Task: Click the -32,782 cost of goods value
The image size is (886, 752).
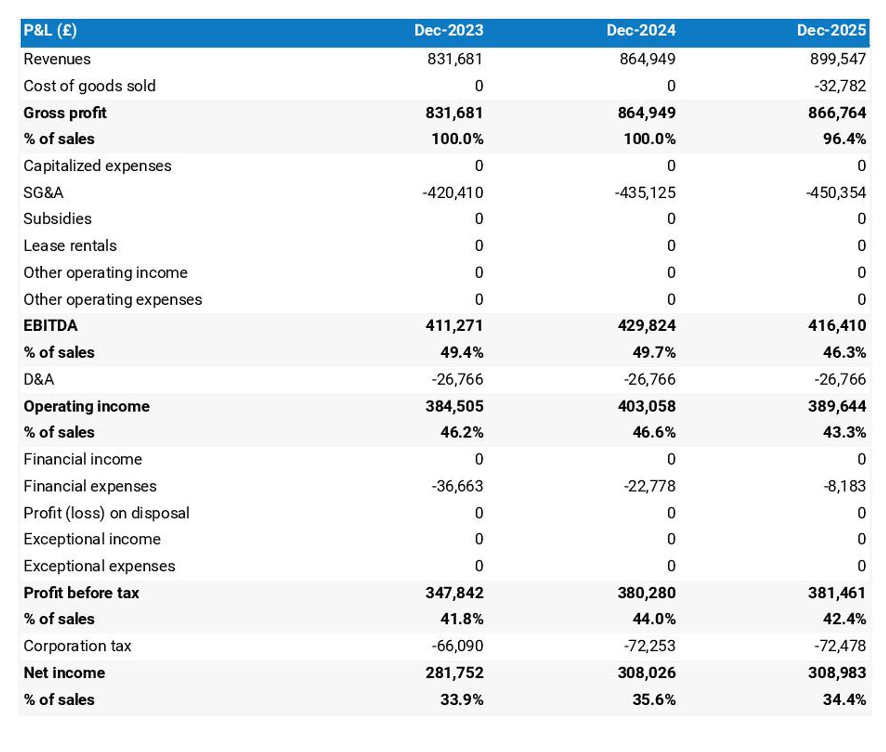Action: (839, 86)
